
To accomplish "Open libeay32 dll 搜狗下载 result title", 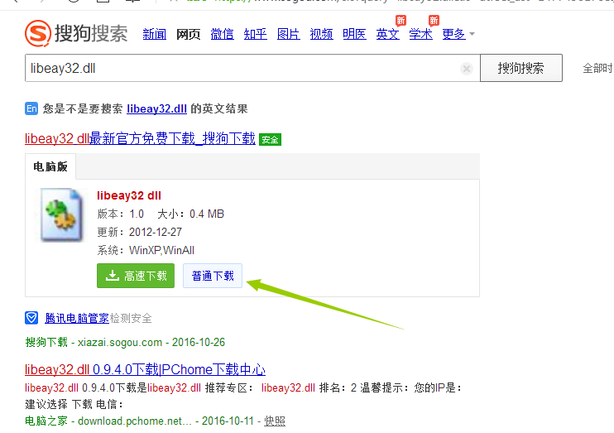I will [140, 138].
